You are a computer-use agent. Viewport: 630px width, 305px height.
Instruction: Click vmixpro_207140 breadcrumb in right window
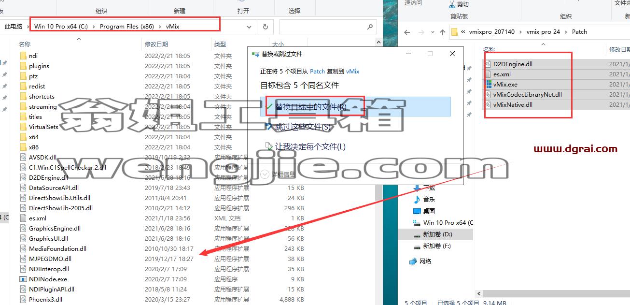pos(491,32)
